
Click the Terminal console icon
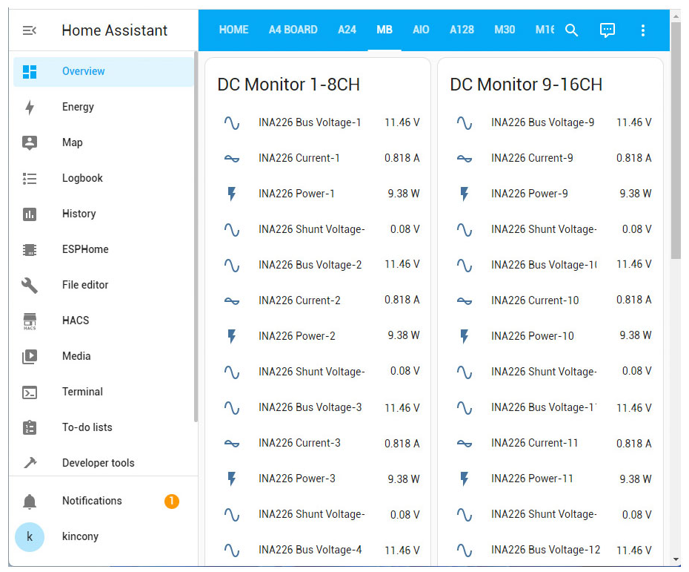30,392
